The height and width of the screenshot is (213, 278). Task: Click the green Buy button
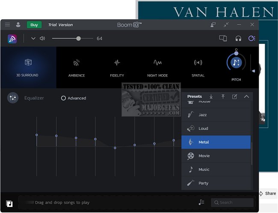34,25
